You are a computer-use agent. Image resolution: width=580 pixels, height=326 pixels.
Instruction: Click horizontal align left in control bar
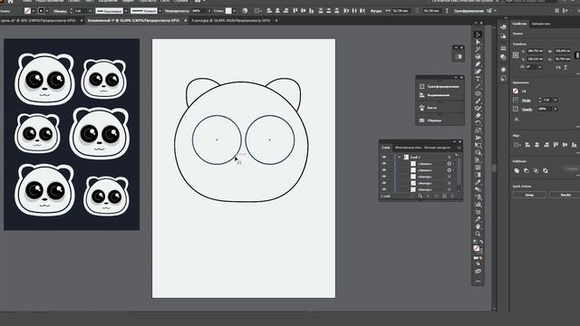269,11
